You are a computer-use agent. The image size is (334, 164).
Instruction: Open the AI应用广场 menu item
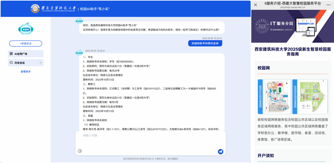[26, 54]
